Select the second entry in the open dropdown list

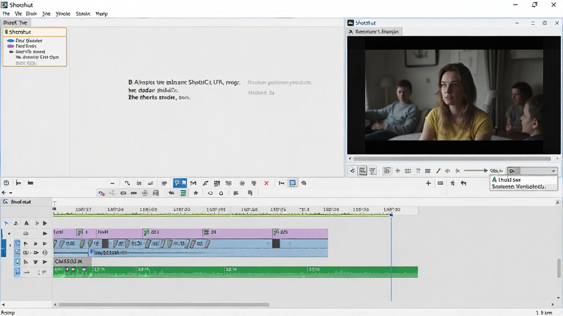[523, 187]
